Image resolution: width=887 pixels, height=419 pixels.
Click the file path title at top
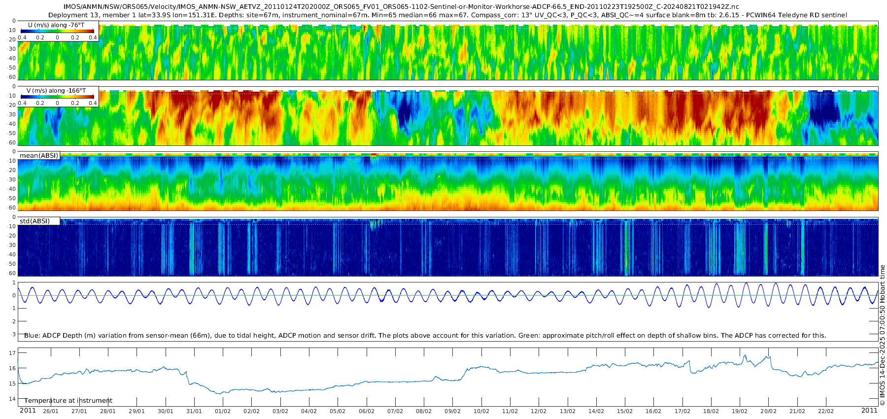[401, 6]
